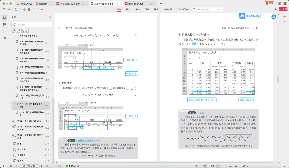Open tab list dropdown next to plus

(164, 4)
